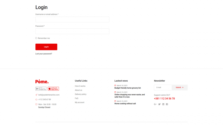Open the Facebook social icon
The height and width of the screenshot is (125, 223).
tap(167, 104)
